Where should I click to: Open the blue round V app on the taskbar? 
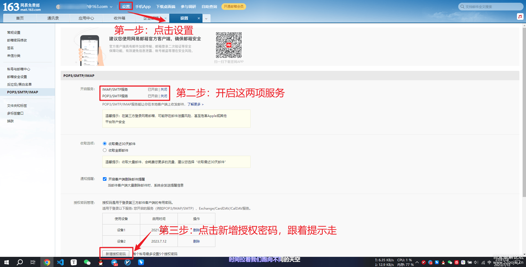point(128,262)
